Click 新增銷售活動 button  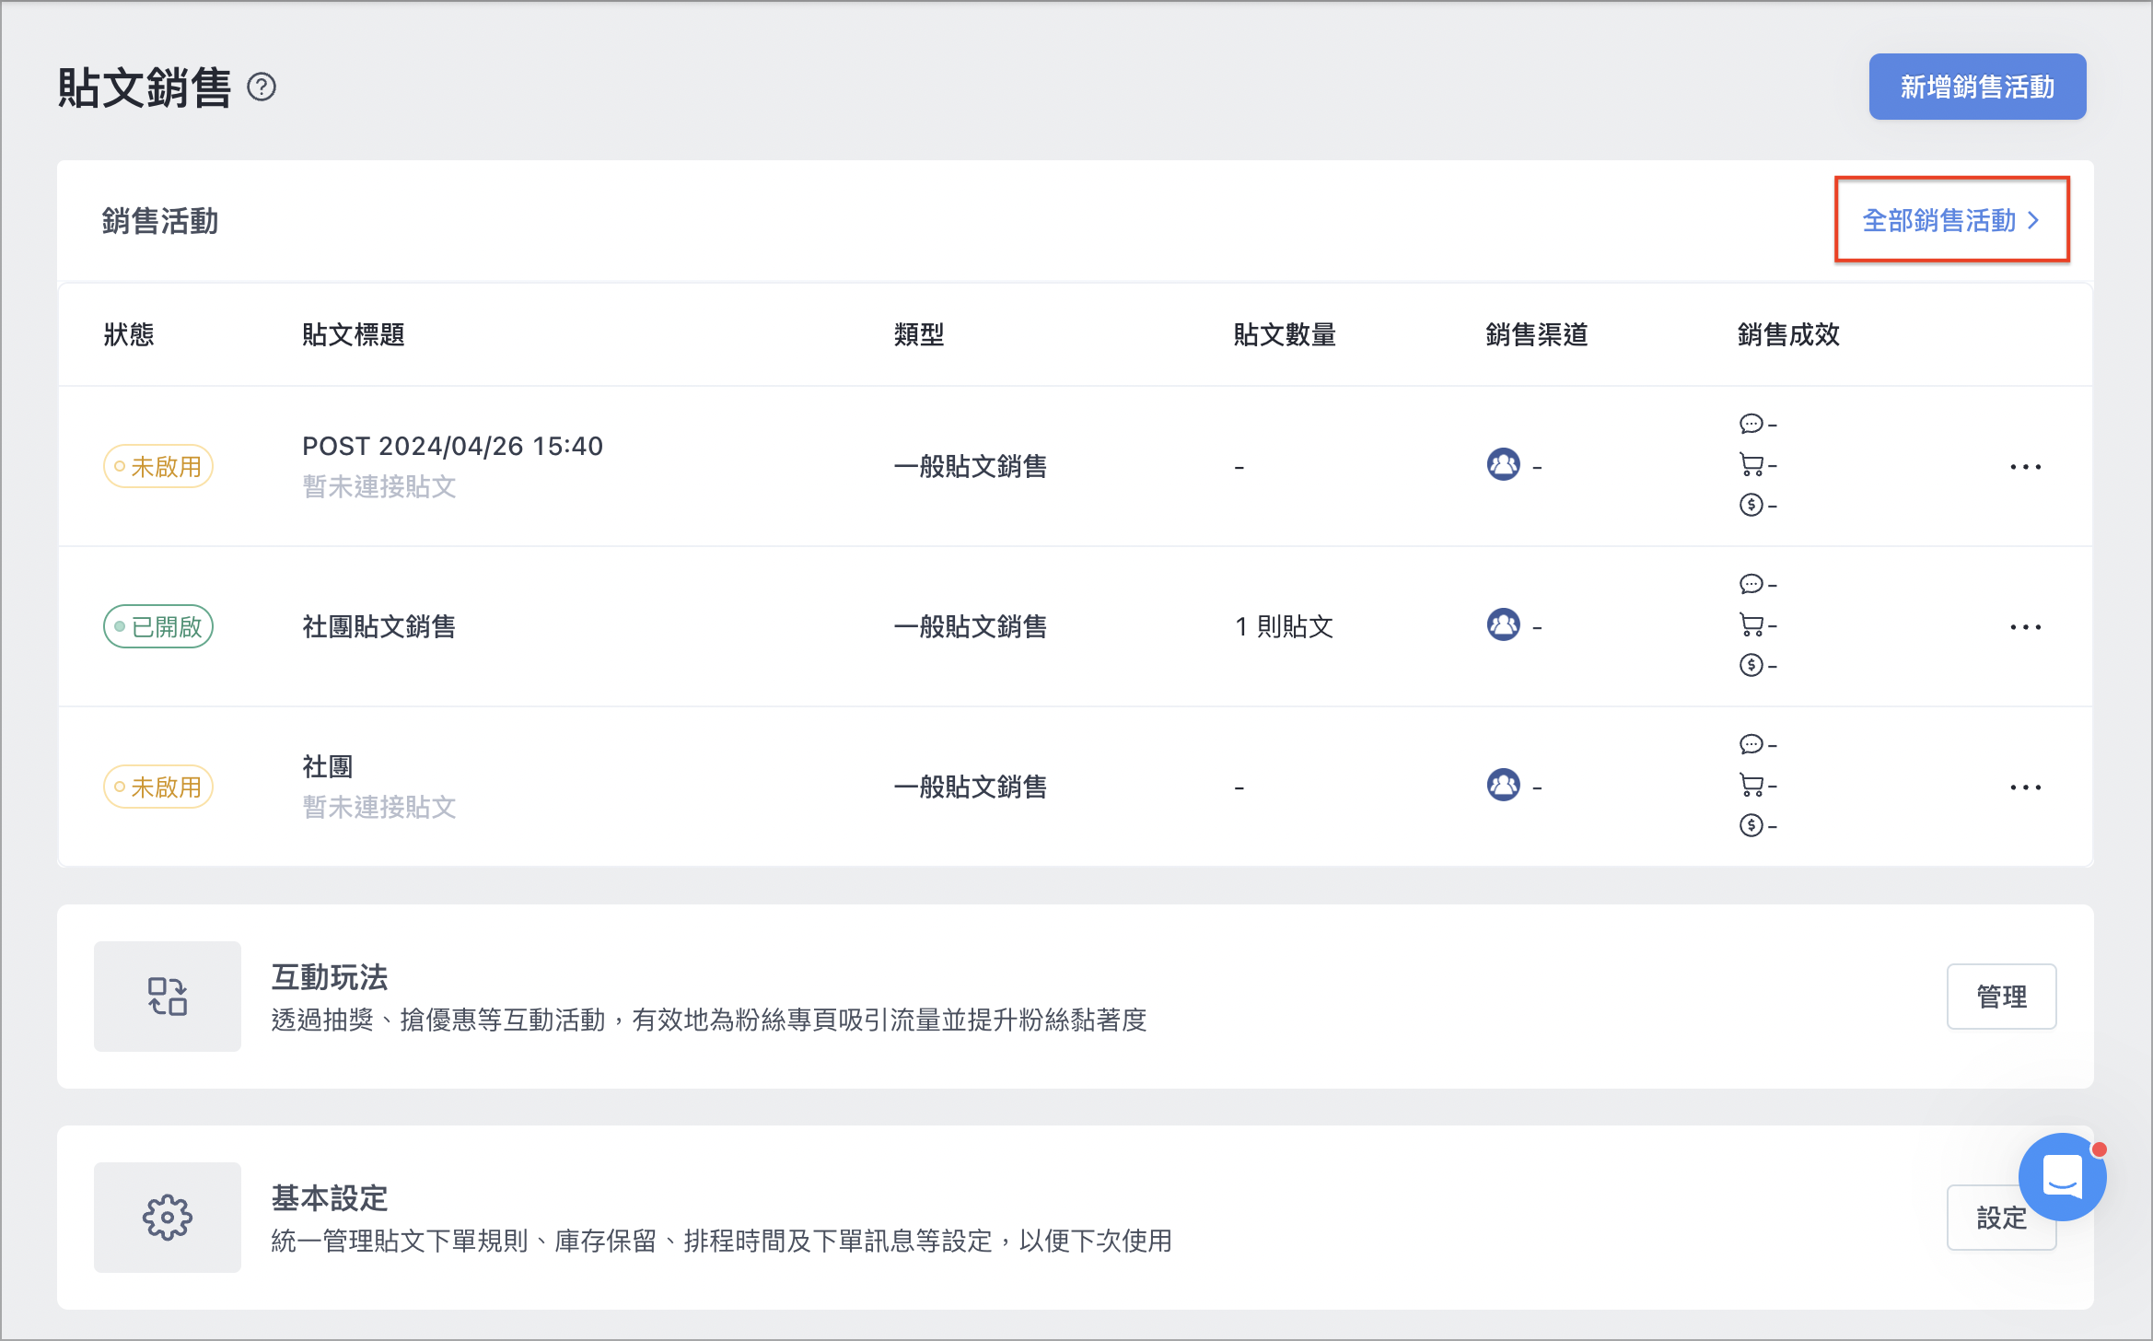(x=1977, y=87)
